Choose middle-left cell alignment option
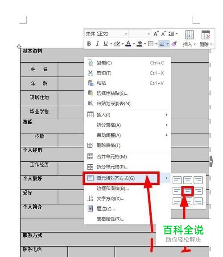223x257 pixels. point(177,191)
